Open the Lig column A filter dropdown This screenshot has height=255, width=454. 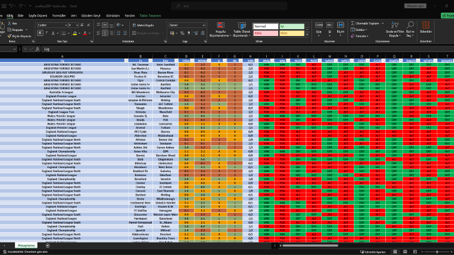point(127,61)
